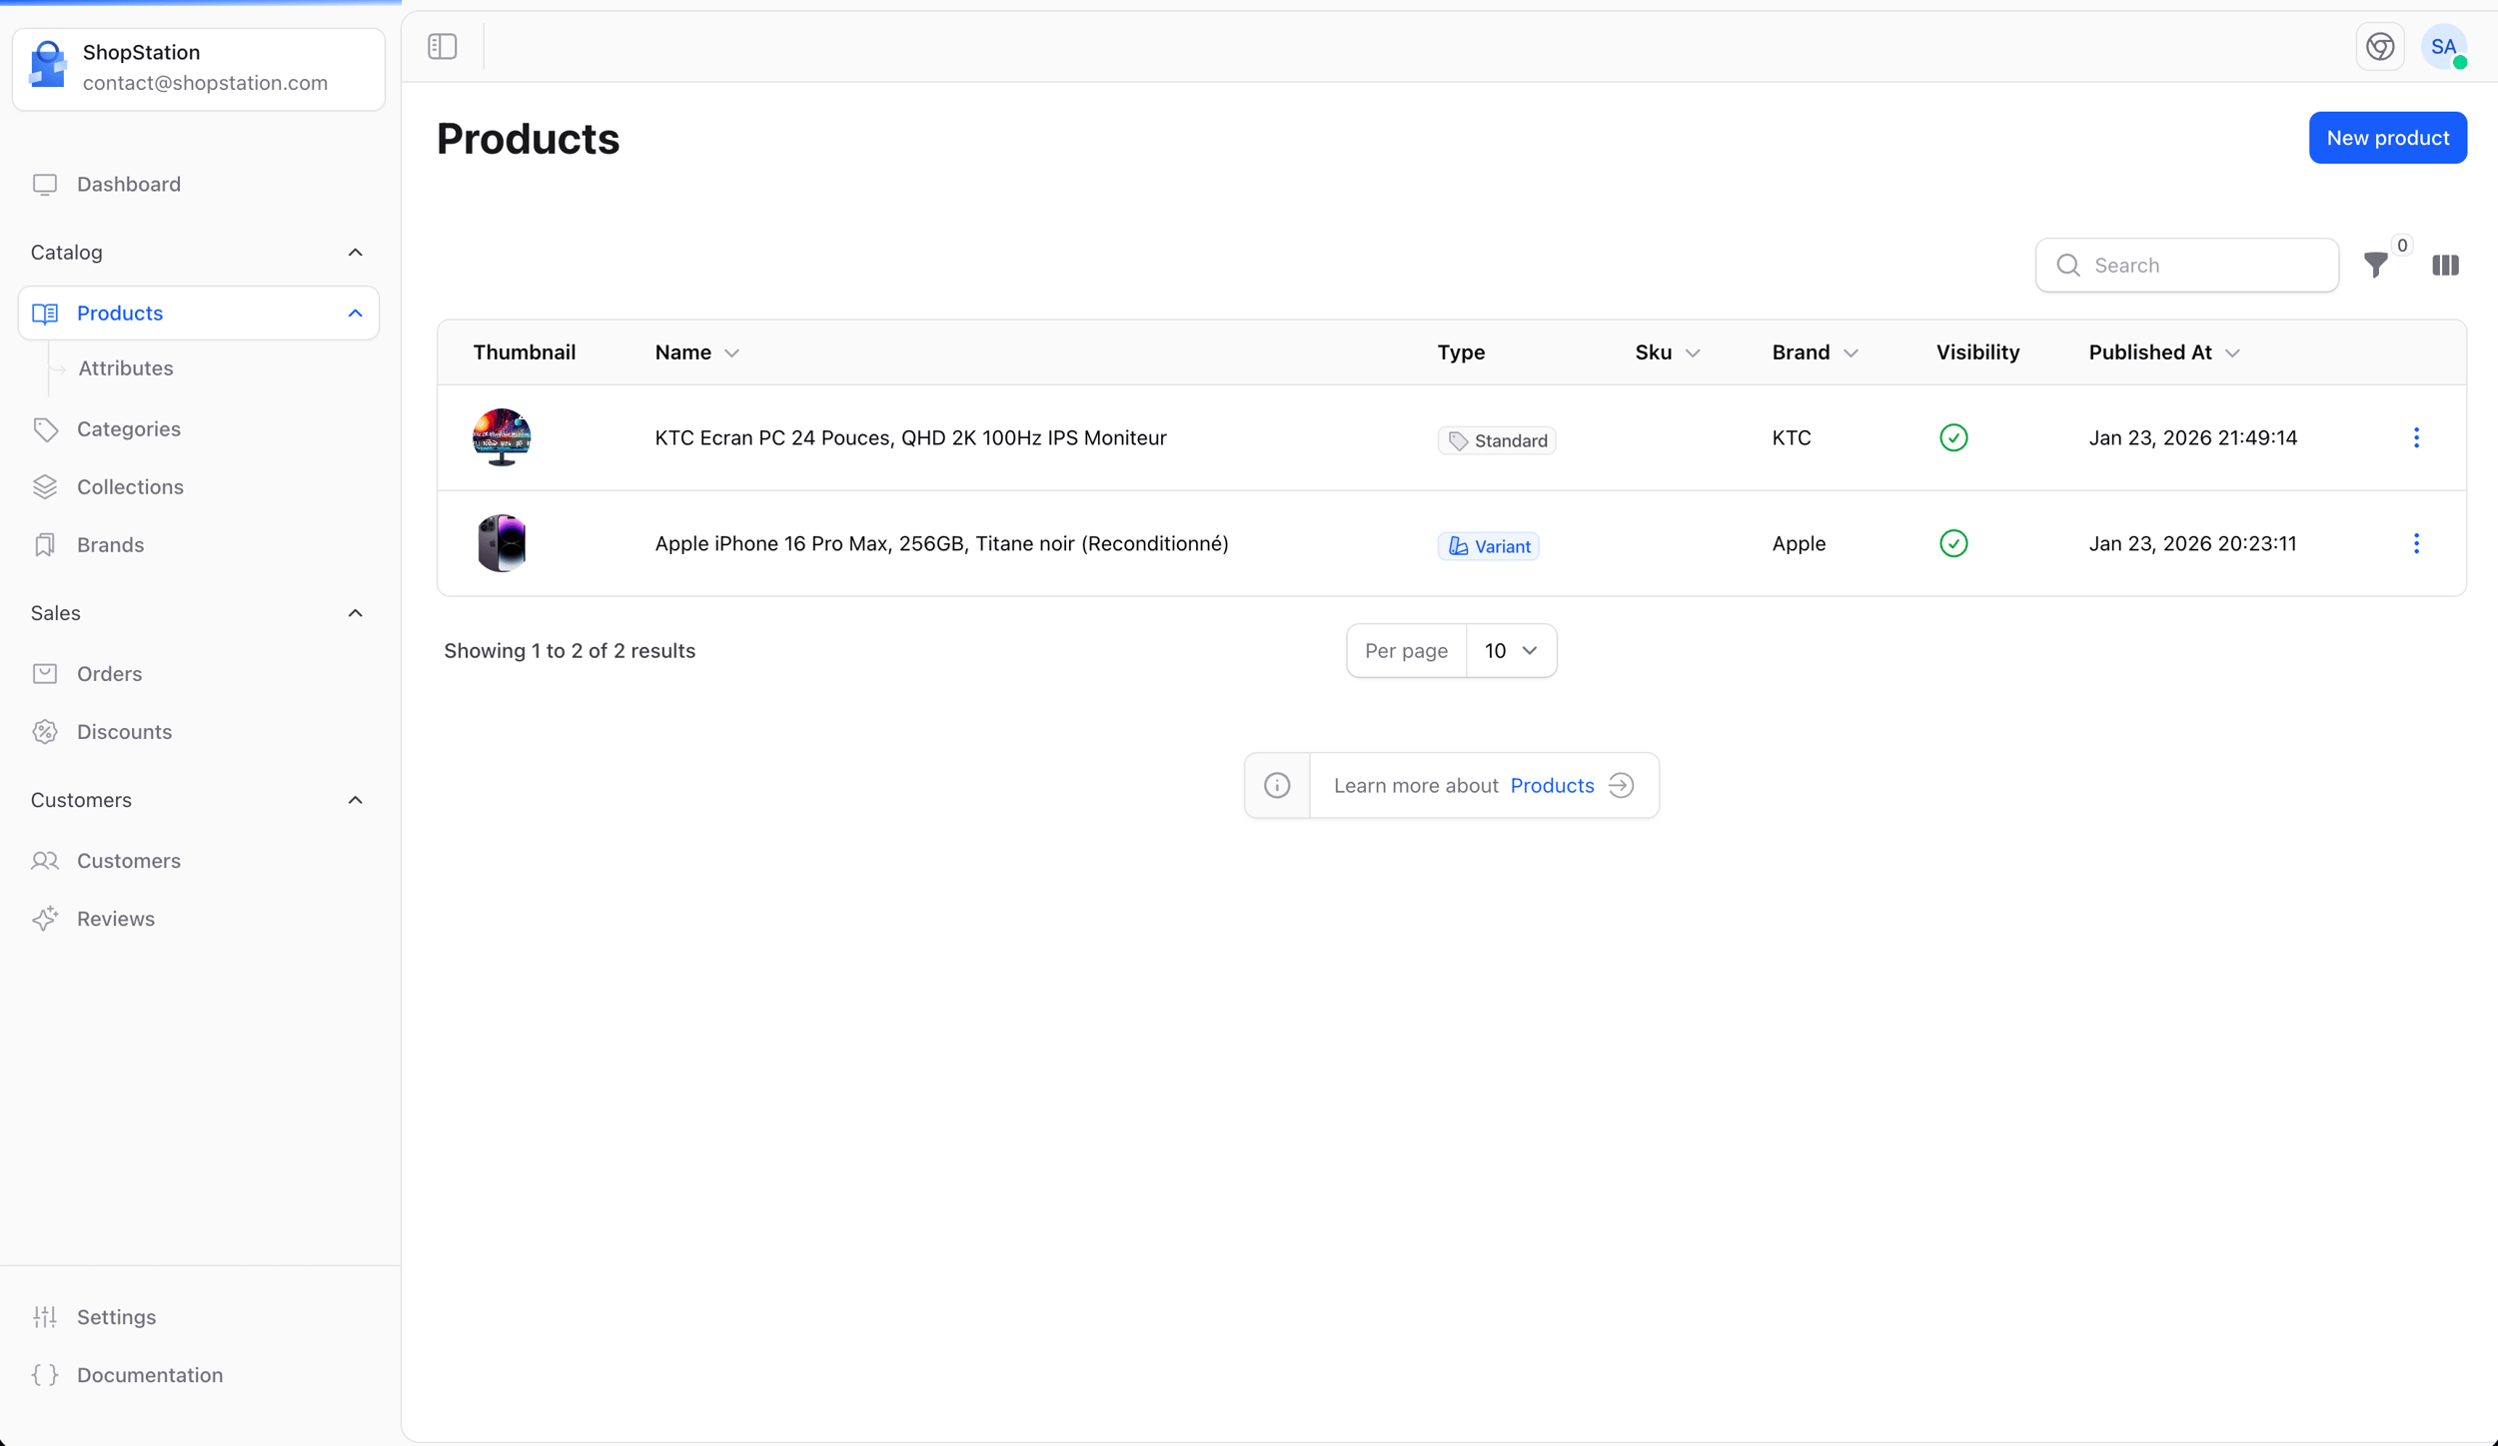Open the table filter funnel icon
This screenshot has height=1446, width=2498.
[2376, 265]
